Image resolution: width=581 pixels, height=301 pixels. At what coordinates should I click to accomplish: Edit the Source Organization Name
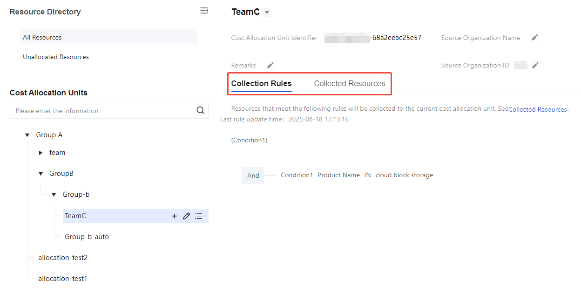click(535, 38)
